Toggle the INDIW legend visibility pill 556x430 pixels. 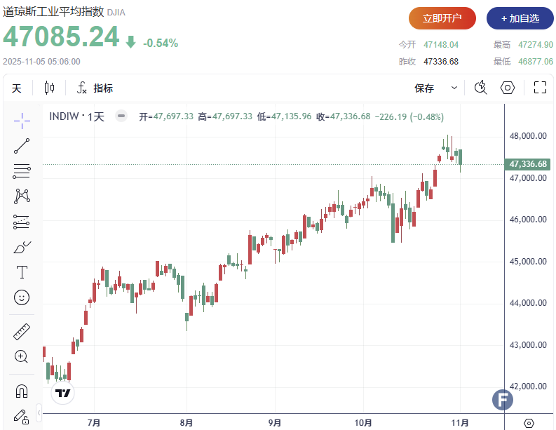click(121, 116)
